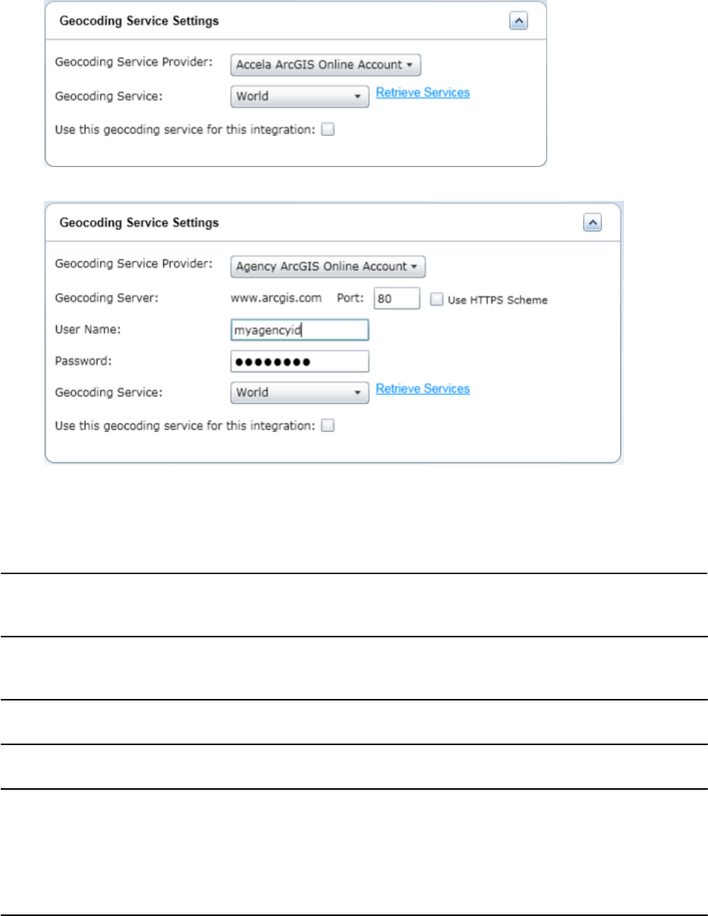The image size is (708, 916).
Task: Click the Geocoding Server label
Action: coord(106,298)
